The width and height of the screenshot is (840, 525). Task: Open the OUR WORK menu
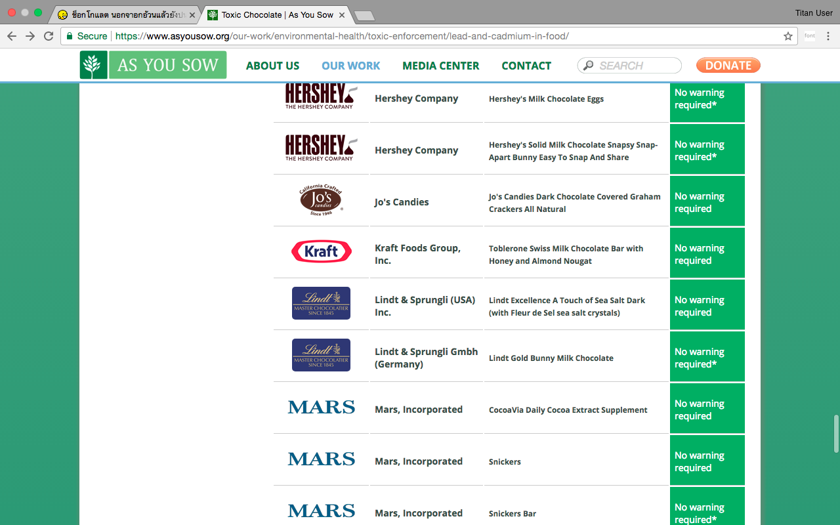[351, 66]
